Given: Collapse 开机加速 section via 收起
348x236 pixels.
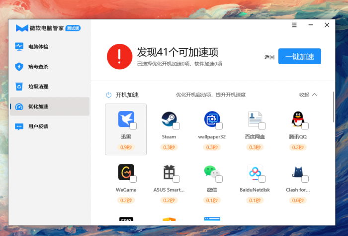Looking at the screenshot, I should tap(308, 95).
